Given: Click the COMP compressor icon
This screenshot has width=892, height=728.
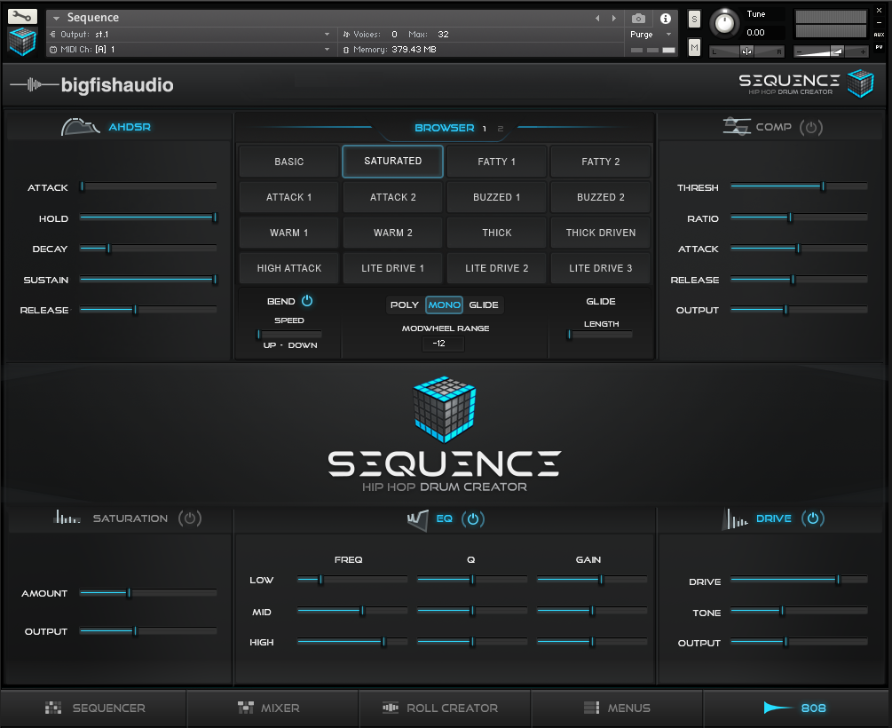Looking at the screenshot, I should click(737, 126).
